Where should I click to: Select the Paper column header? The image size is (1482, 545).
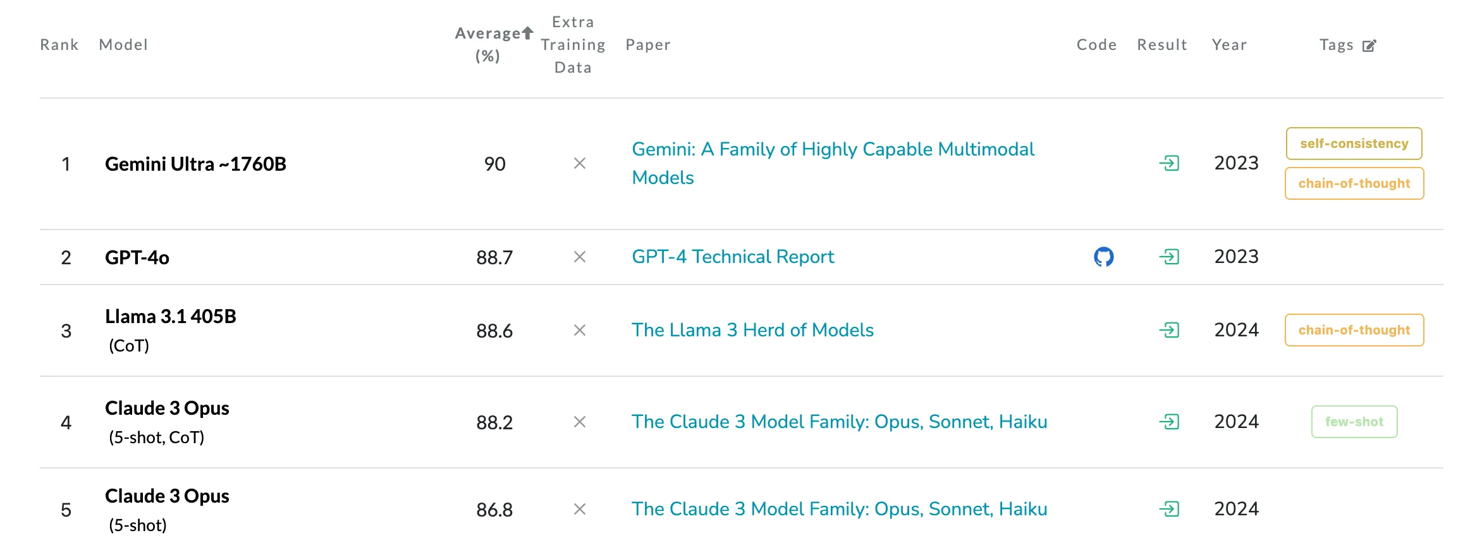(x=647, y=44)
